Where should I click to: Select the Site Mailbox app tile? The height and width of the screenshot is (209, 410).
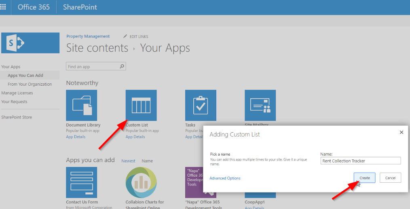(x=260, y=106)
